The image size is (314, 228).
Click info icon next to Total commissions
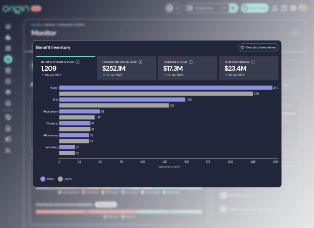click(x=253, y=62)
